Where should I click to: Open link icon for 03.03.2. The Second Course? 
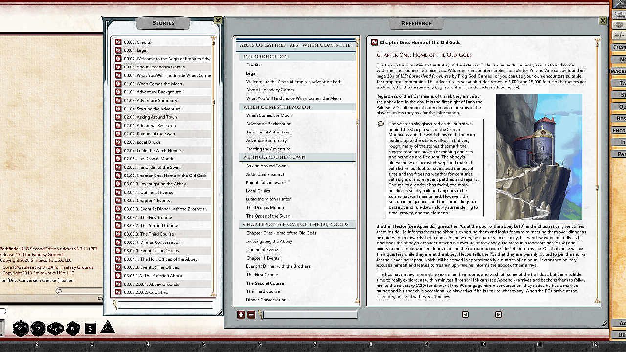(x=118, y=225)
